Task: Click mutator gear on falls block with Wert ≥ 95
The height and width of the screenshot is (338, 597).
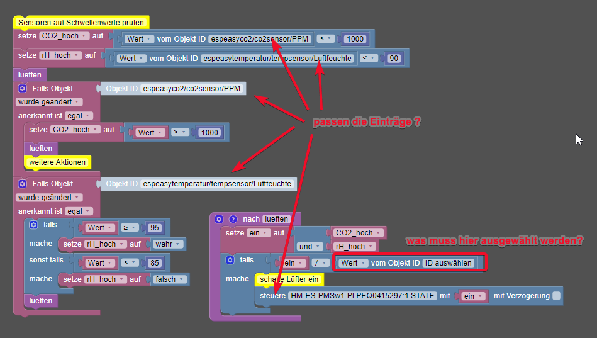Action: pyautogui.click(x=33, y=225)
